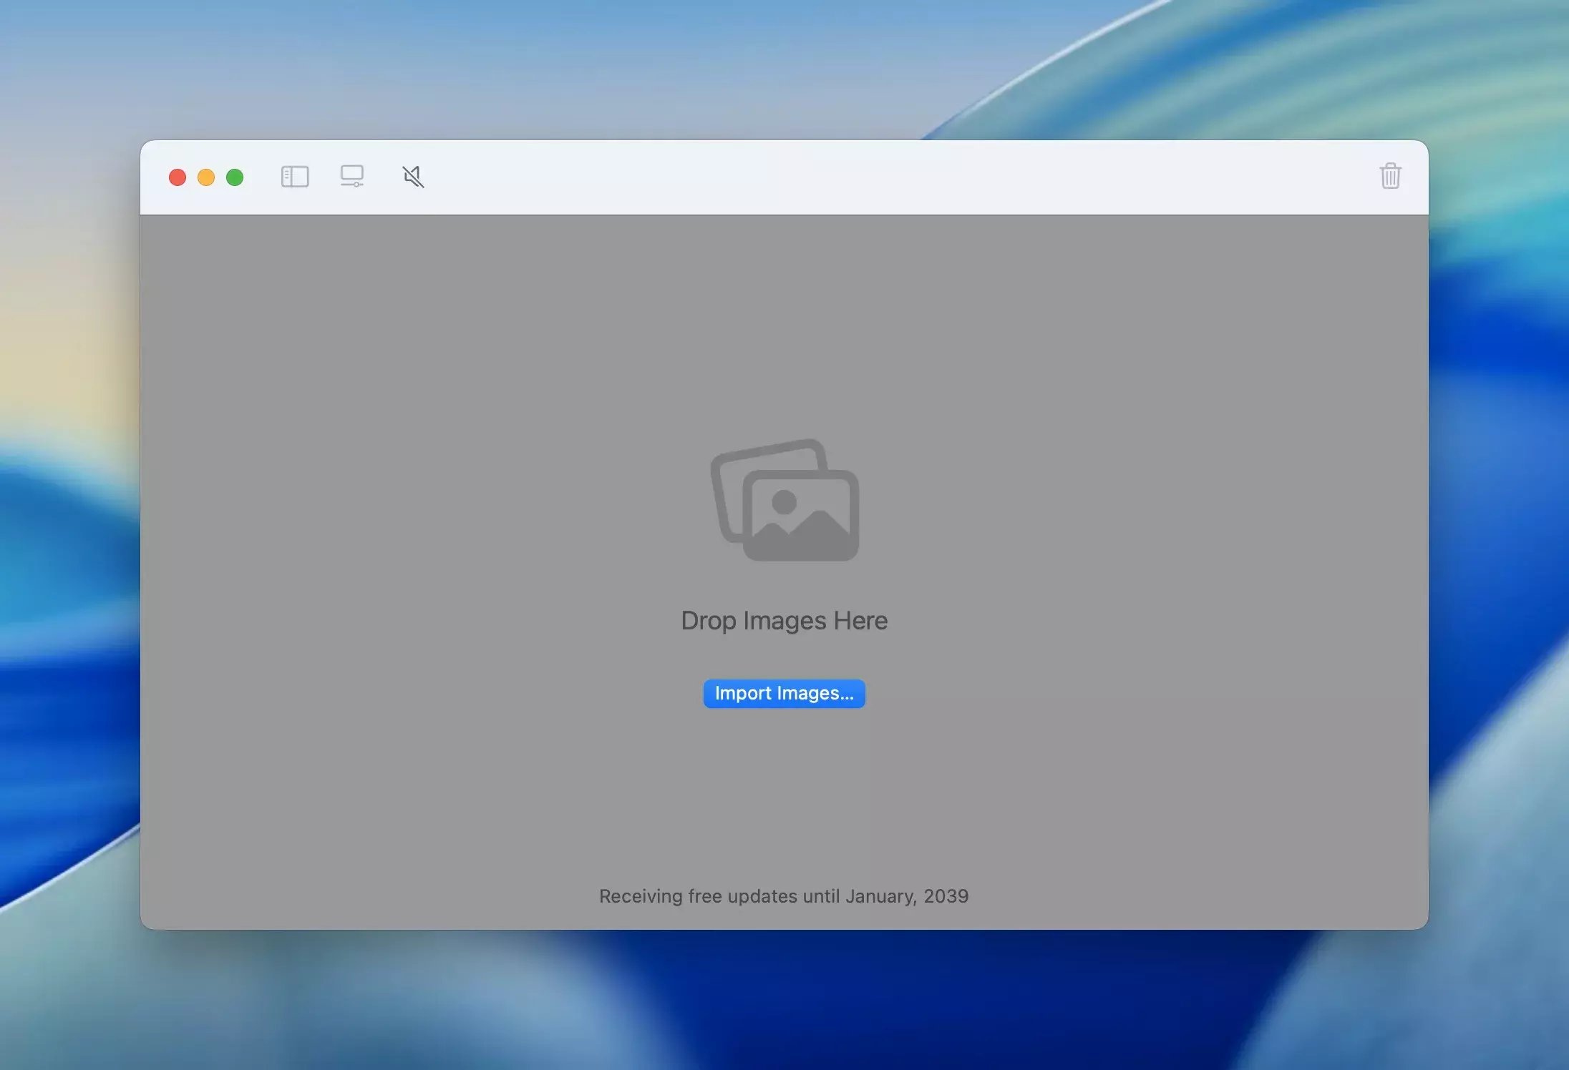Click the free updates notice text
The image size is (1569, 1070).
(x=784, y=896)
